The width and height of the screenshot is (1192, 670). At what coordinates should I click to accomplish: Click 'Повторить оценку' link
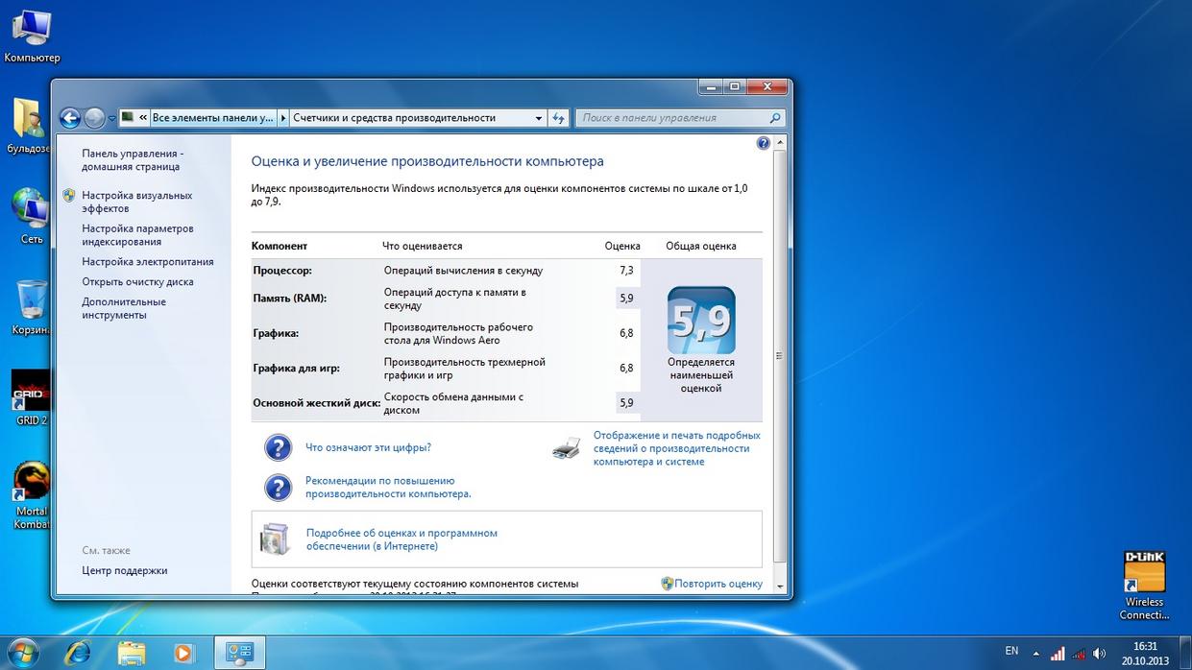click(718, 584)
